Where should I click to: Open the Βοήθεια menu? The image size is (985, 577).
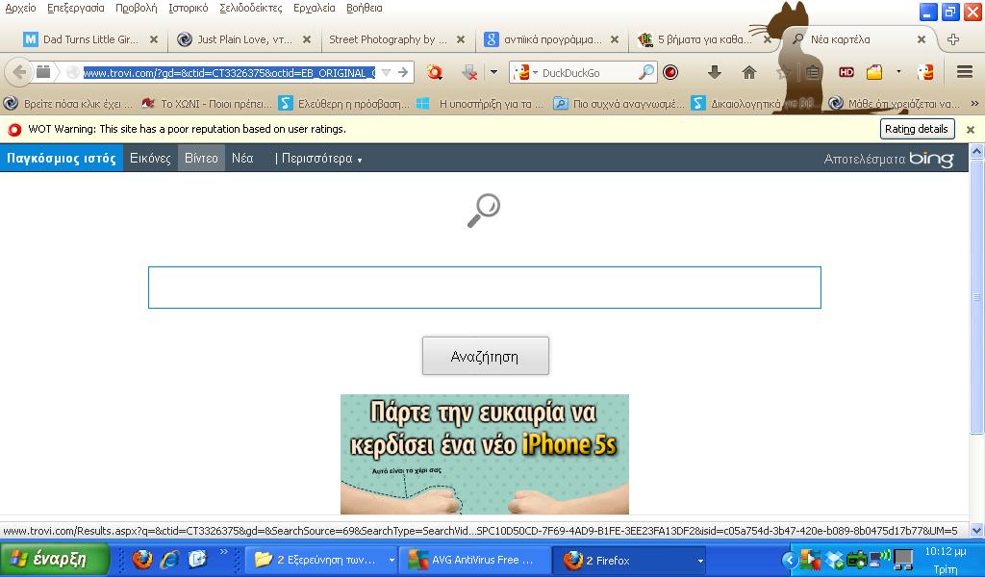coord(365,8)
